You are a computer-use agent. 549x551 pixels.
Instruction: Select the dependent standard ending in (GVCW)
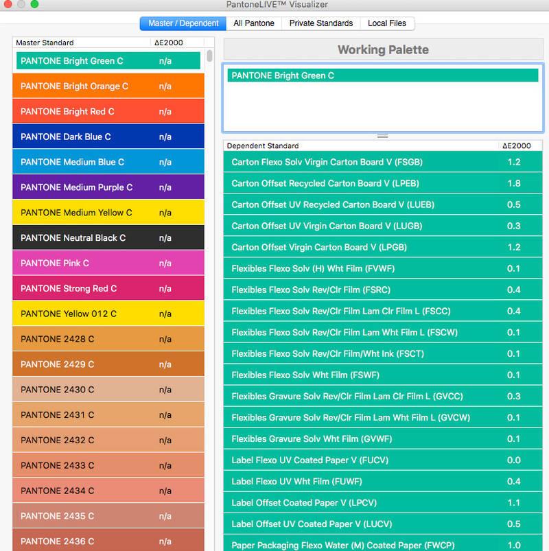pyautogui.click(x=383, y=417)
